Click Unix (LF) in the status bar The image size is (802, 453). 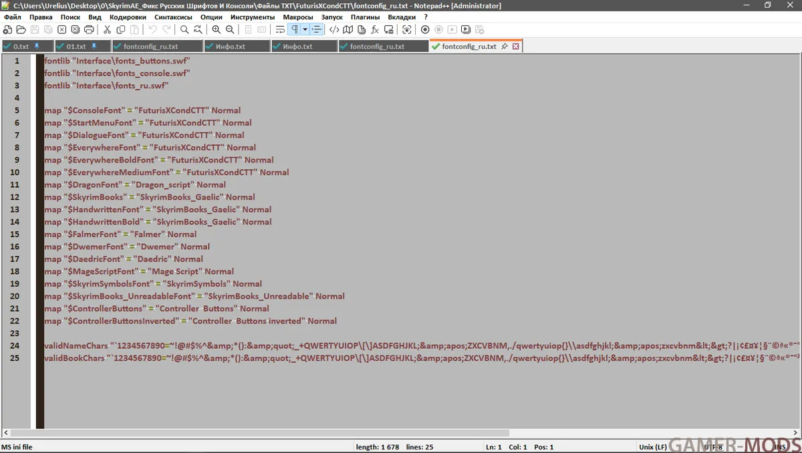pyautogui.click(x=653, y=446)
